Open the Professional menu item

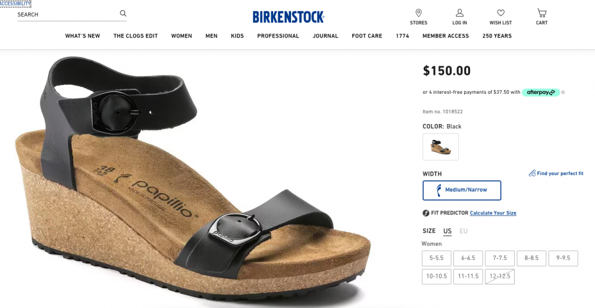(x=278, y=36)
